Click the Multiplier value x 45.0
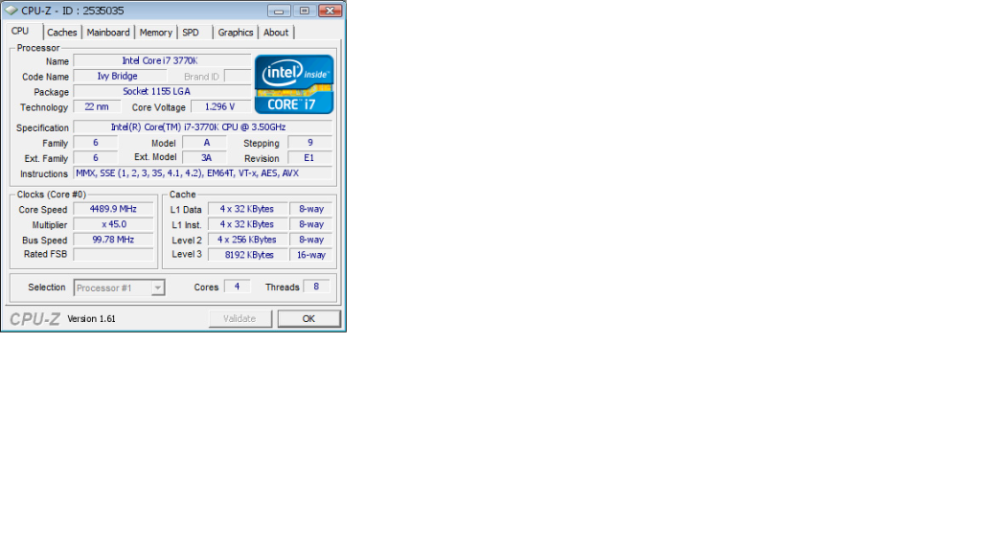Image resolution: width=981 pixels, height=552 pixels. [x=113, y=224]
